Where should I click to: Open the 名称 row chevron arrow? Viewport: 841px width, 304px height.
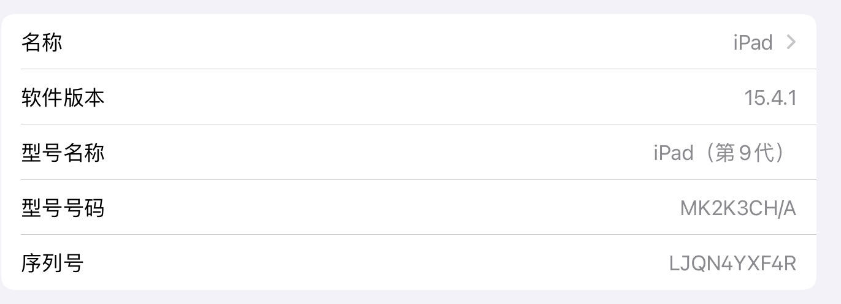(791, 42)
